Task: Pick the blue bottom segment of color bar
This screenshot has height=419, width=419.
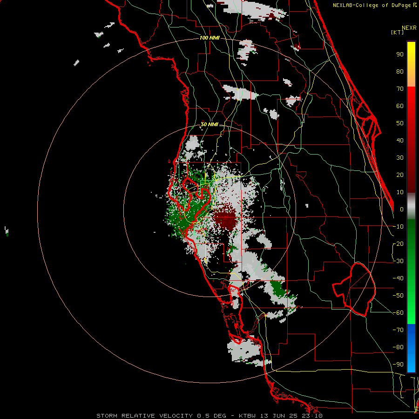Action: tap(411, 348)
